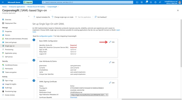Click Test this application
The height and width of the screenshot is (100, 182).
coord(83,17)
